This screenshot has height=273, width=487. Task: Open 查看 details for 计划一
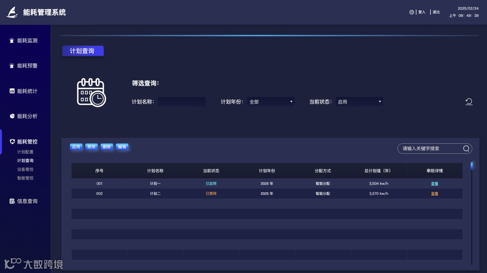435,184
